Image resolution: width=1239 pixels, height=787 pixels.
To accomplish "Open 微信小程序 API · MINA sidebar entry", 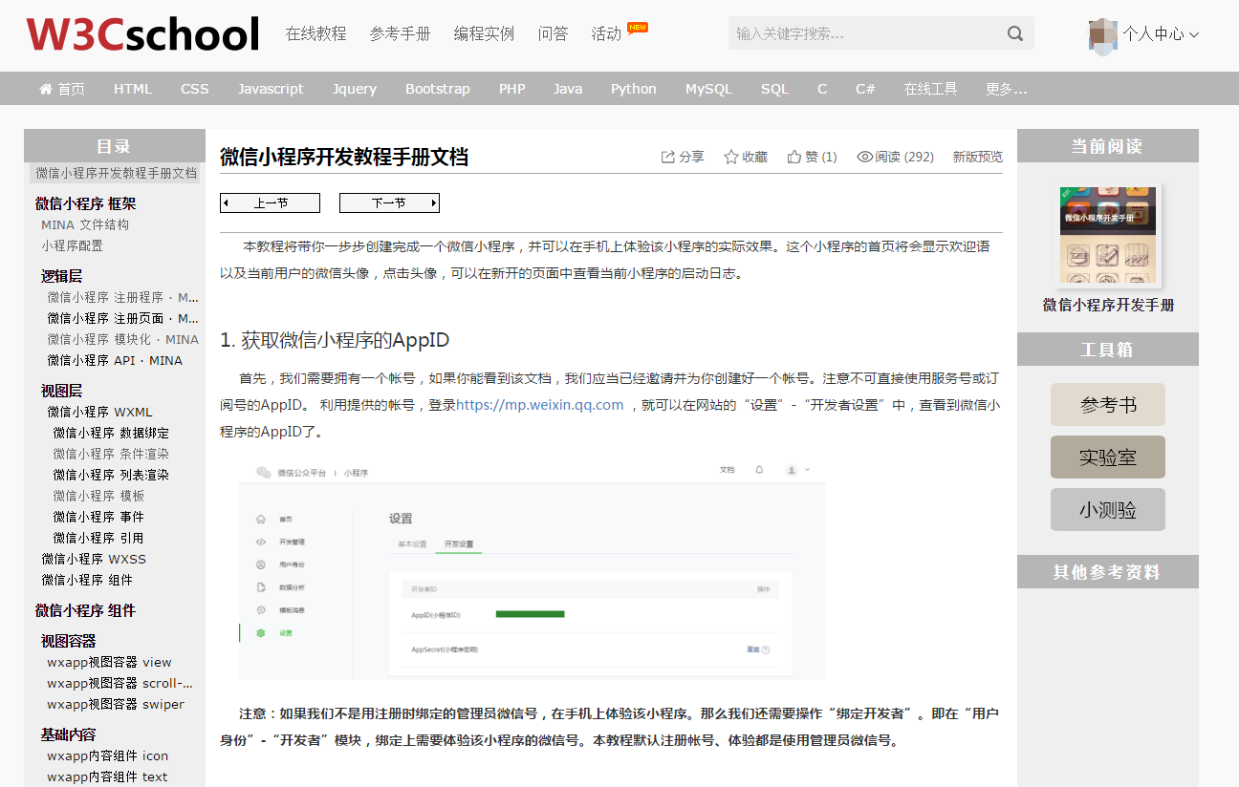I will pyautogui.click(x=115, y=360).
